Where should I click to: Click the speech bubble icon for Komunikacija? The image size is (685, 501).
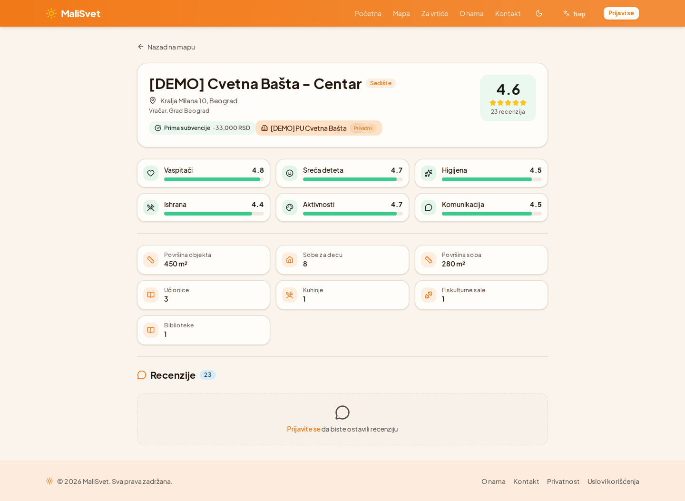[429, 207]
